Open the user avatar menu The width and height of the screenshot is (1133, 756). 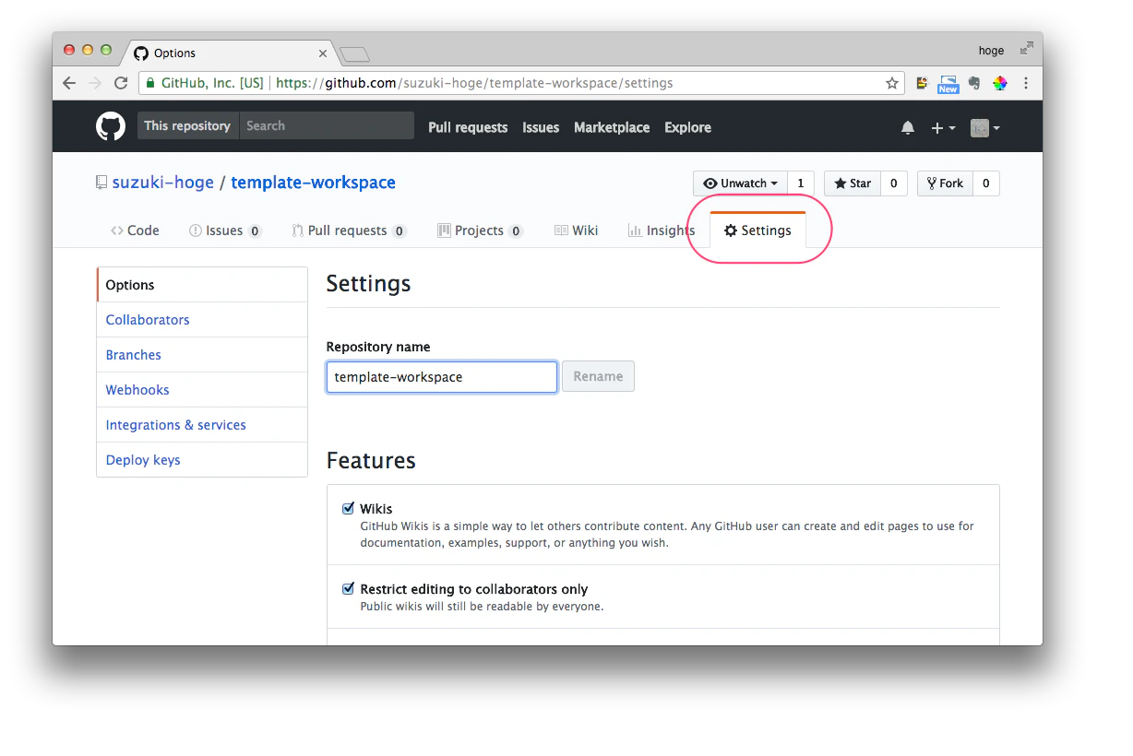pos(984,127)
